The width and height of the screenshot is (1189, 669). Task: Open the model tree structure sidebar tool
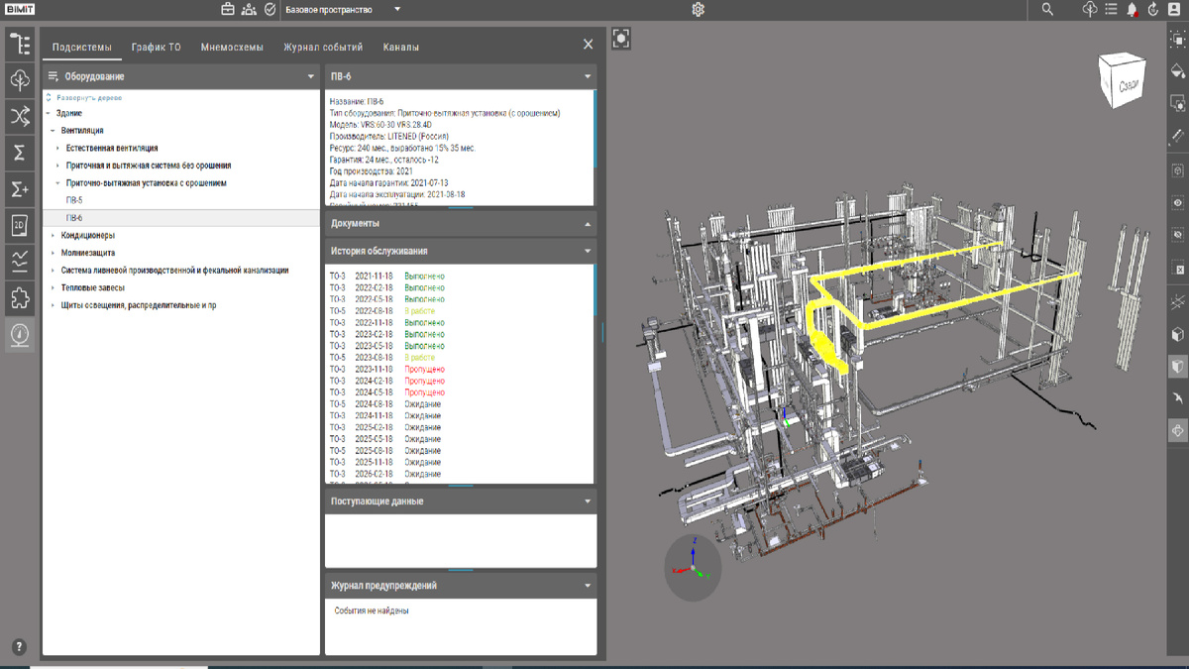coord(20,44)
